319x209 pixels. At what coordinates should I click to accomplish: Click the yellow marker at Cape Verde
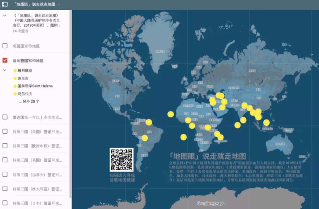[171, 114]
